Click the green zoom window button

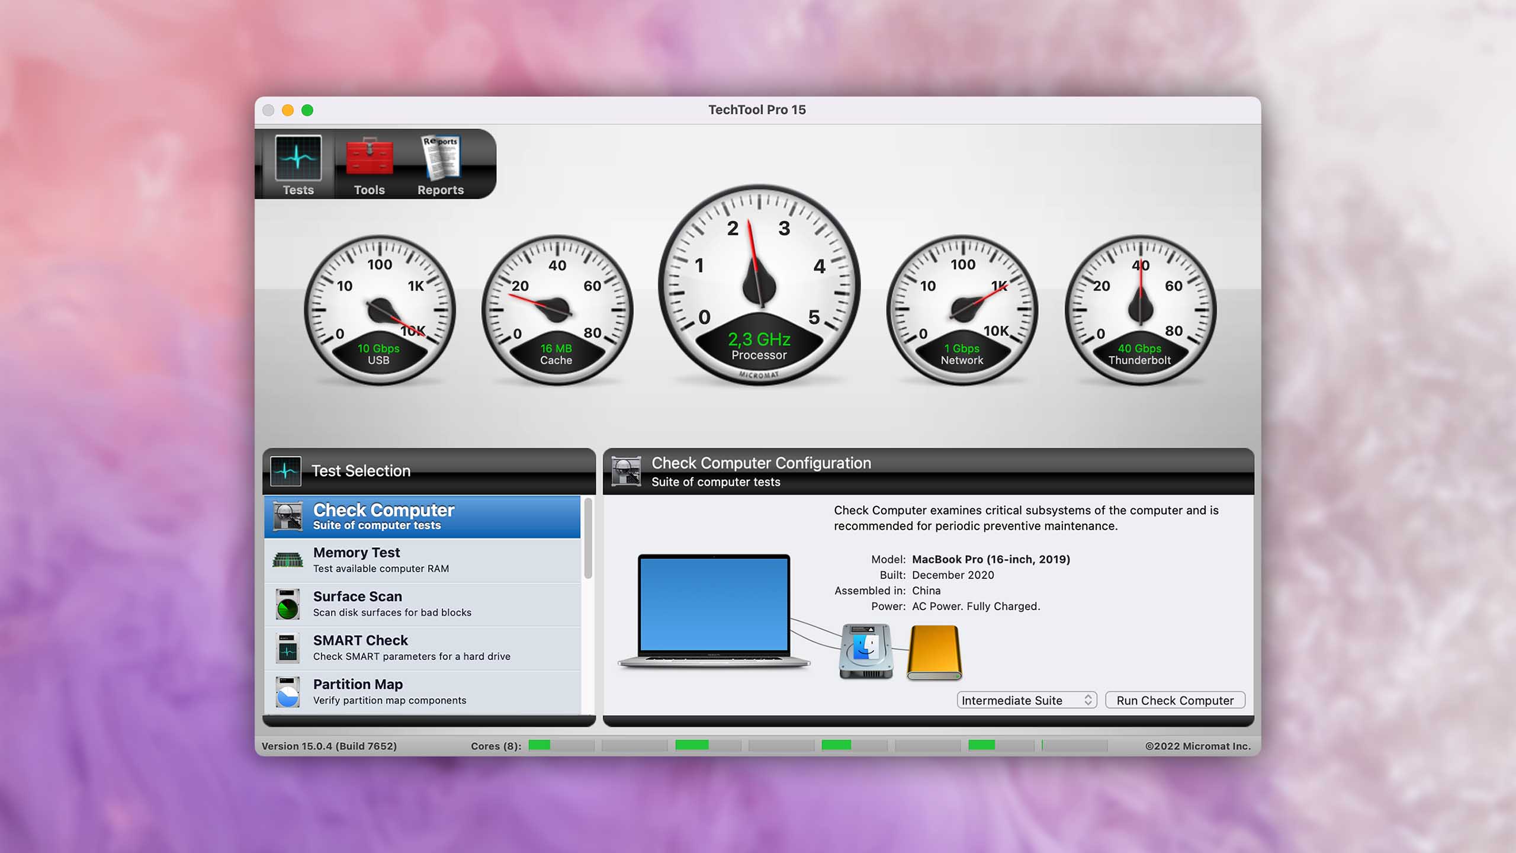tap(307, 110)
